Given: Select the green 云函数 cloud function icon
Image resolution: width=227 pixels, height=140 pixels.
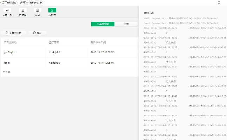Looking at the screenshot, I should point(52,10).
